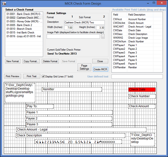The height and width of the screenshot is (157, 168).
Task: Select the CWAcct Account Number row
Action: [x=137, y=19]
